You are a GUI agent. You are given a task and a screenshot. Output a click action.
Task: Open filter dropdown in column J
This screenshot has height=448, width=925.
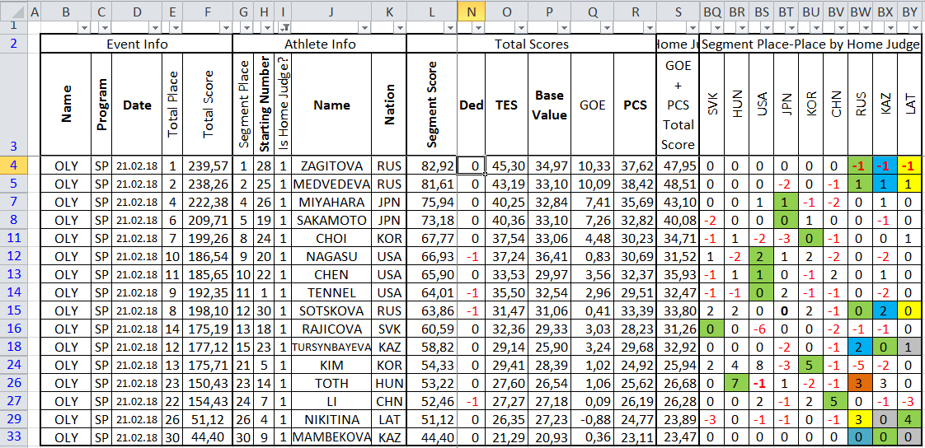pyautogui.click(x=364, y=28)
